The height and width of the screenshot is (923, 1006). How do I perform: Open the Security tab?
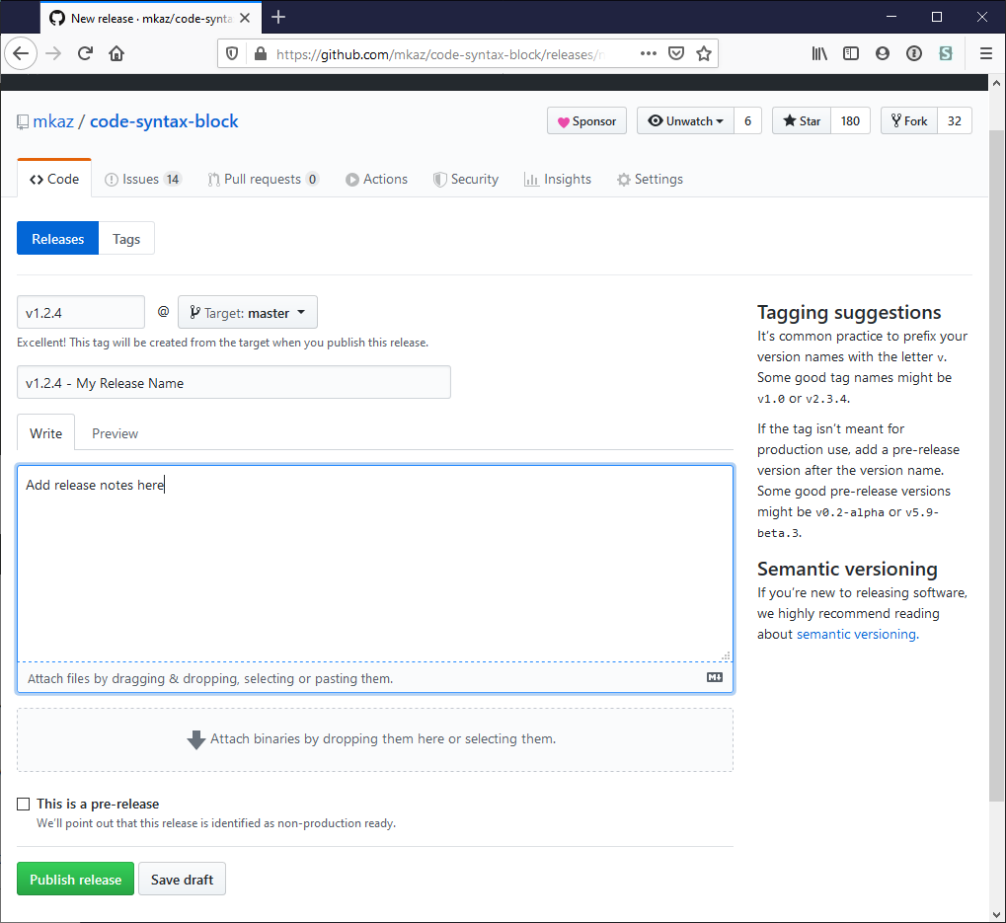click(466, 179)
